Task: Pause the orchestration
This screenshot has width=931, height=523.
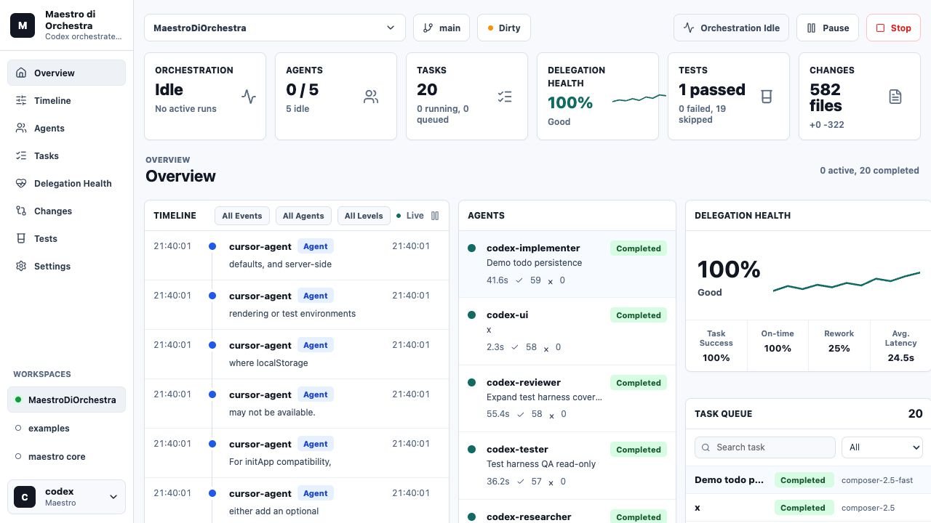Action: tap(828, 28)
